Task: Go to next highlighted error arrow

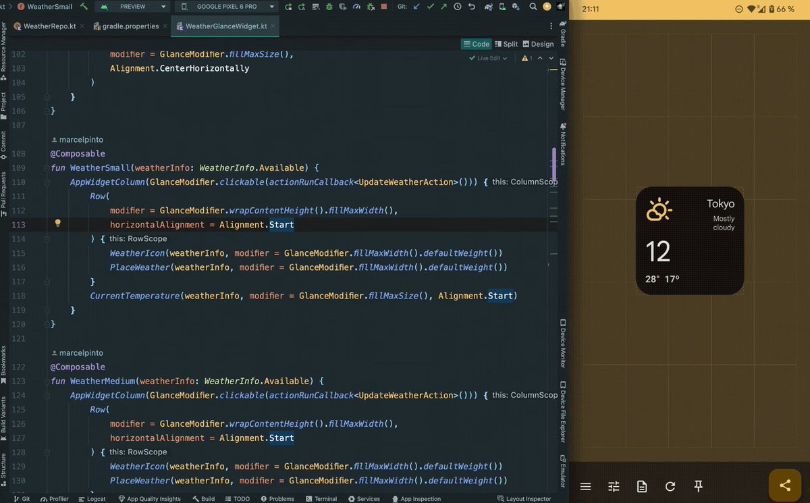Action: [x=551, y=58]
